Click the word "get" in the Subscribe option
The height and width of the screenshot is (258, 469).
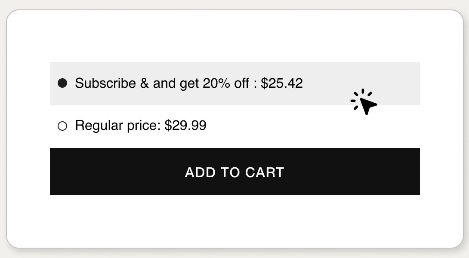pyautogui.click(x=189, y=83)
